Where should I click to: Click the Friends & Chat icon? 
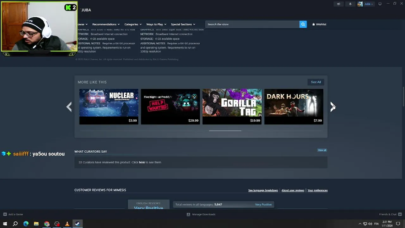(400, 214)
